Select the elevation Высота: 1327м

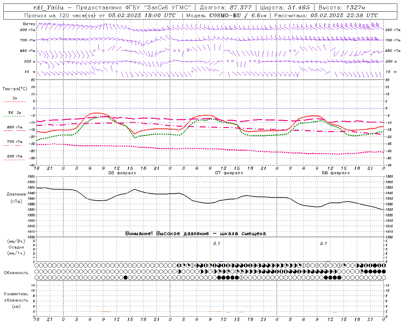click(x=342, y=8)
